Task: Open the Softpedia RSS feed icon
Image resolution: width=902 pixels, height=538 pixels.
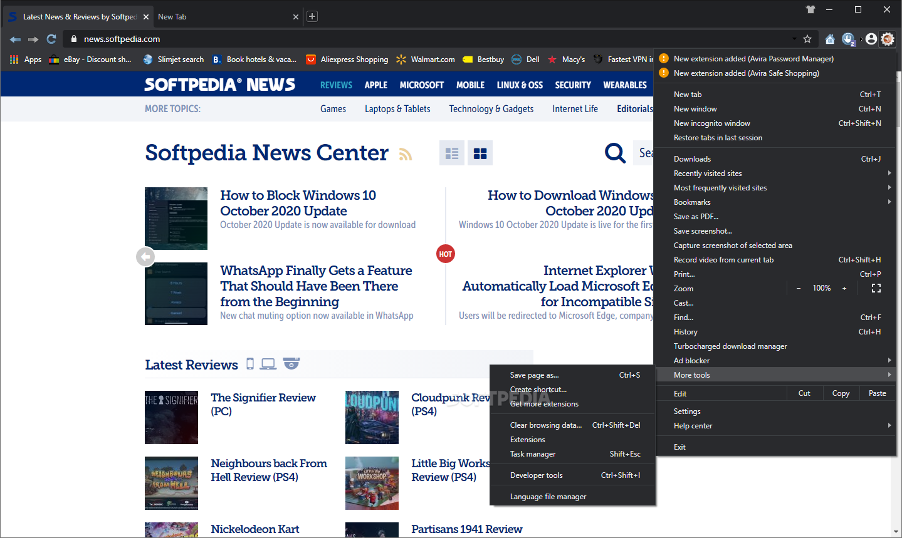Action: (406, 155)
